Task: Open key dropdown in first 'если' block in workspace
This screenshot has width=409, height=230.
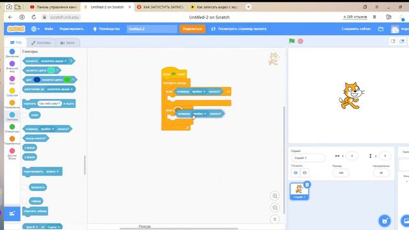Action: [x=199, y=91]
